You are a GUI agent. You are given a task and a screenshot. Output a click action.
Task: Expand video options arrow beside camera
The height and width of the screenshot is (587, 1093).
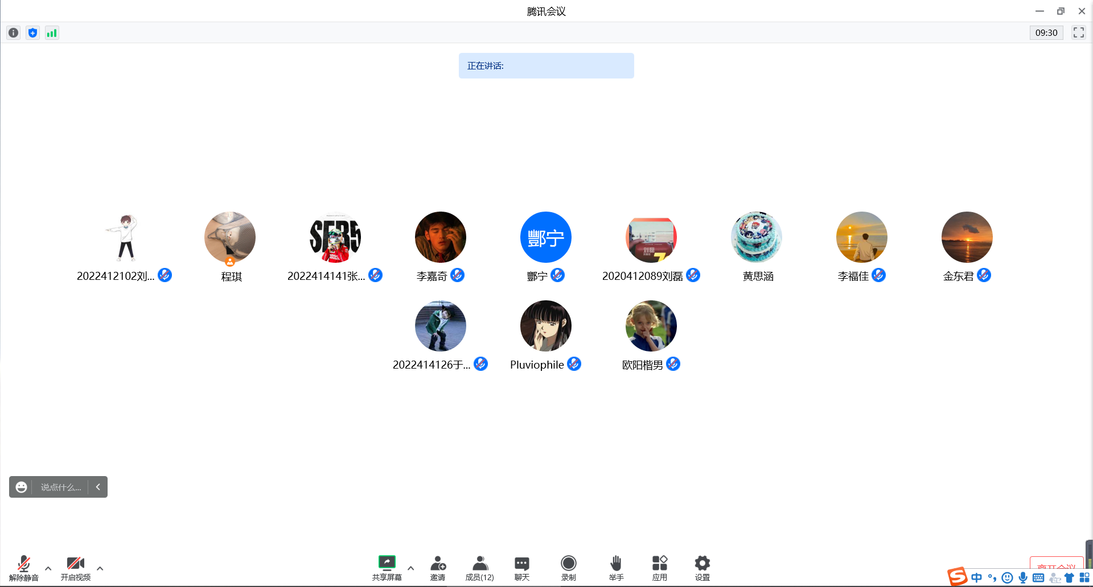(x=100, y=568)
